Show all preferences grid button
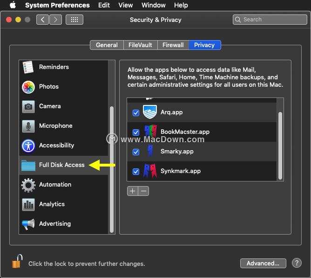 [74, 20]
